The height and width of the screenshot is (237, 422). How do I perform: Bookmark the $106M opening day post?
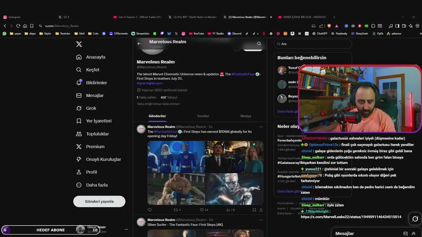[254, 210]
